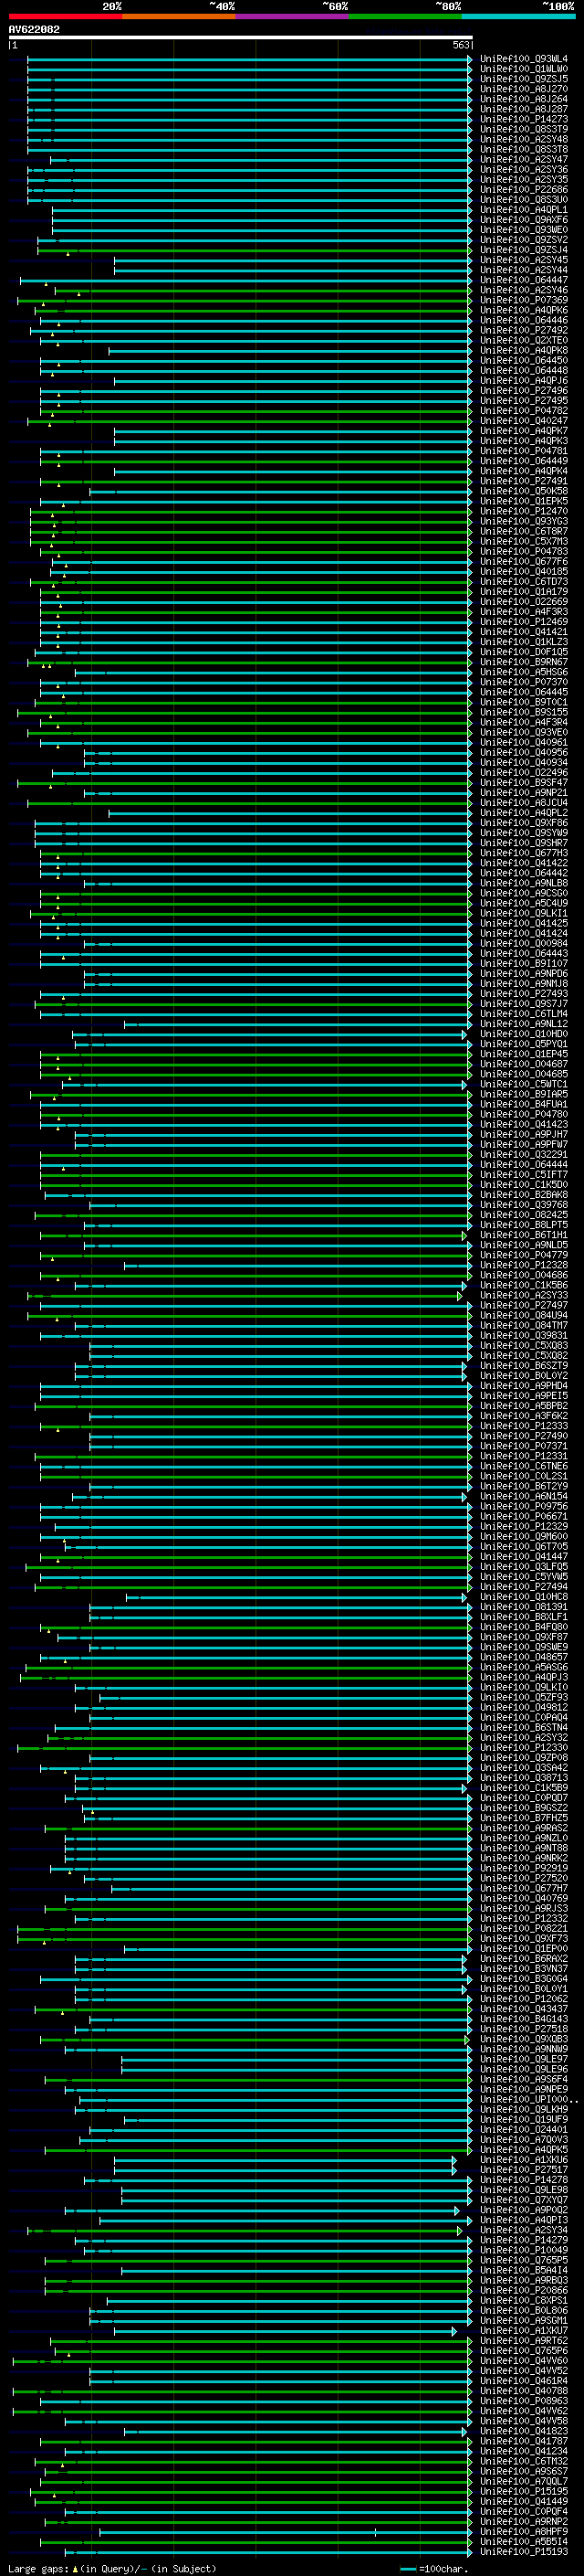Viewport: 584px width, 2576px height.
Task: Click the purple ~60% identity legend bar
Action: 293,16
